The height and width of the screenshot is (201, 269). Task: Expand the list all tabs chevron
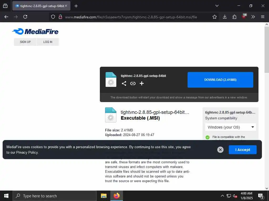pyautogui.click(x=217, y=6)
